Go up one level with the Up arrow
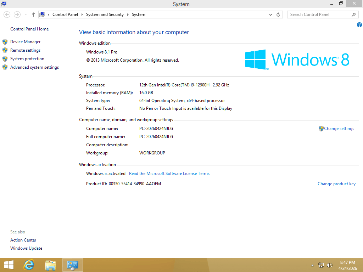Viewport: 363px width, 272px height. (34, 15)
